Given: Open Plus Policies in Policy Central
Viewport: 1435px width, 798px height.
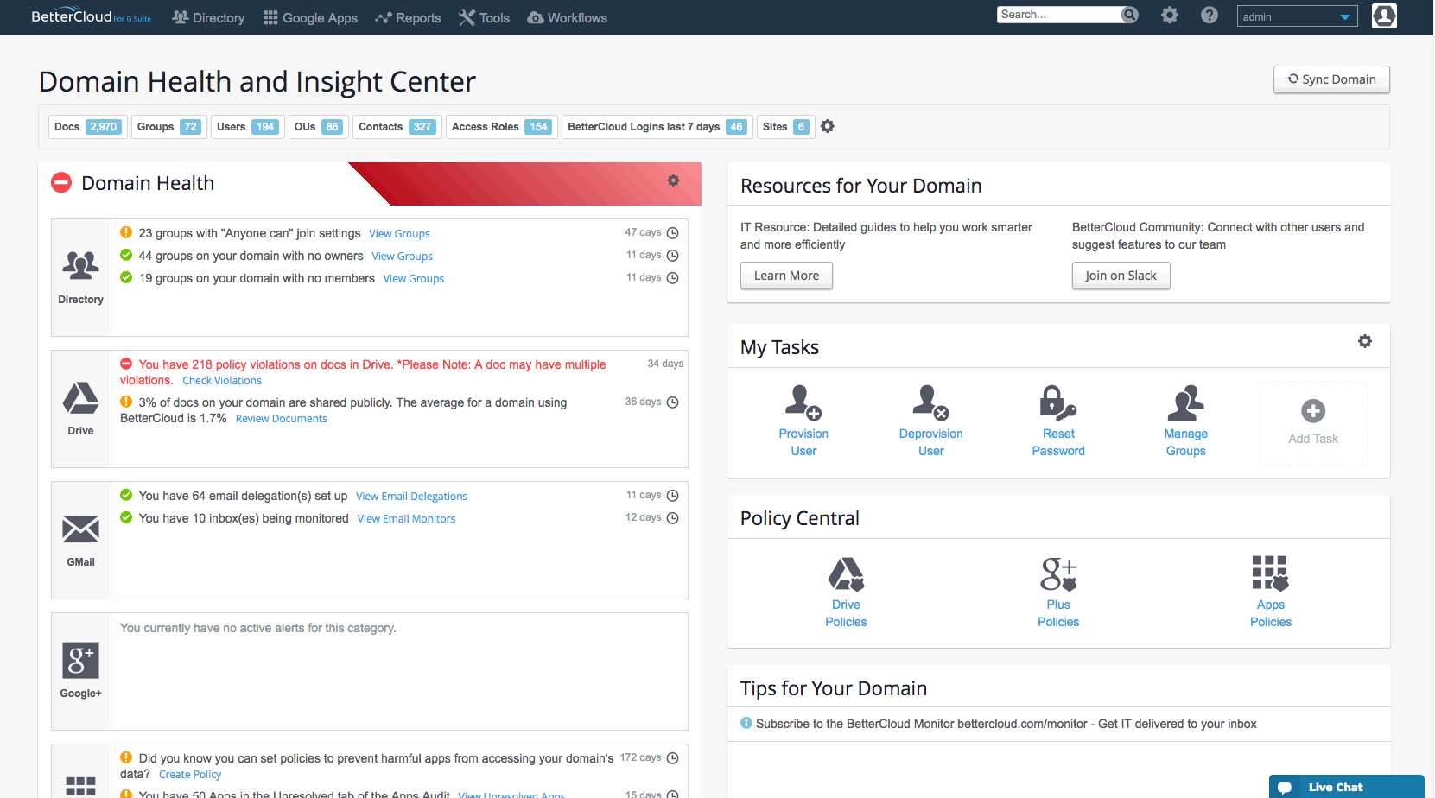Looking at the screenshot, I should (1058, 592).
